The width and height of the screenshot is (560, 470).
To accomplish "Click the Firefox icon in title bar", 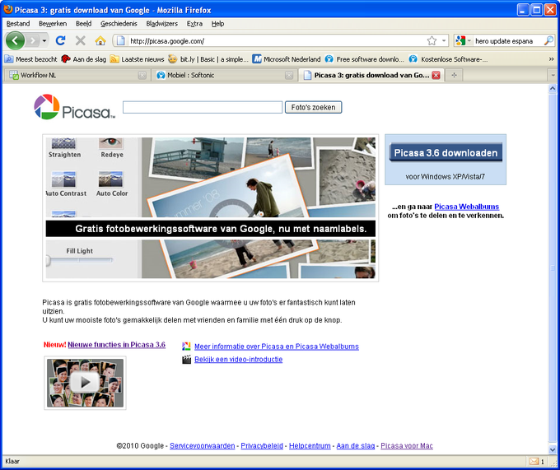I will pyautogui.click(x=8, y=10).
